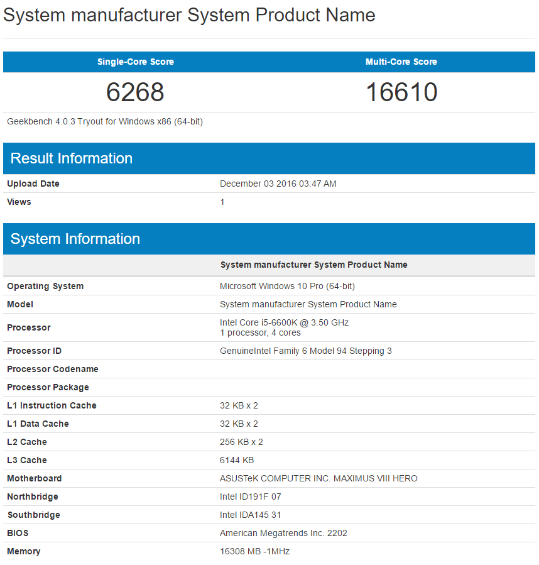Select the multi-core value 16610
This screenshot has height=565, width=539.
[x=401, y=92]
